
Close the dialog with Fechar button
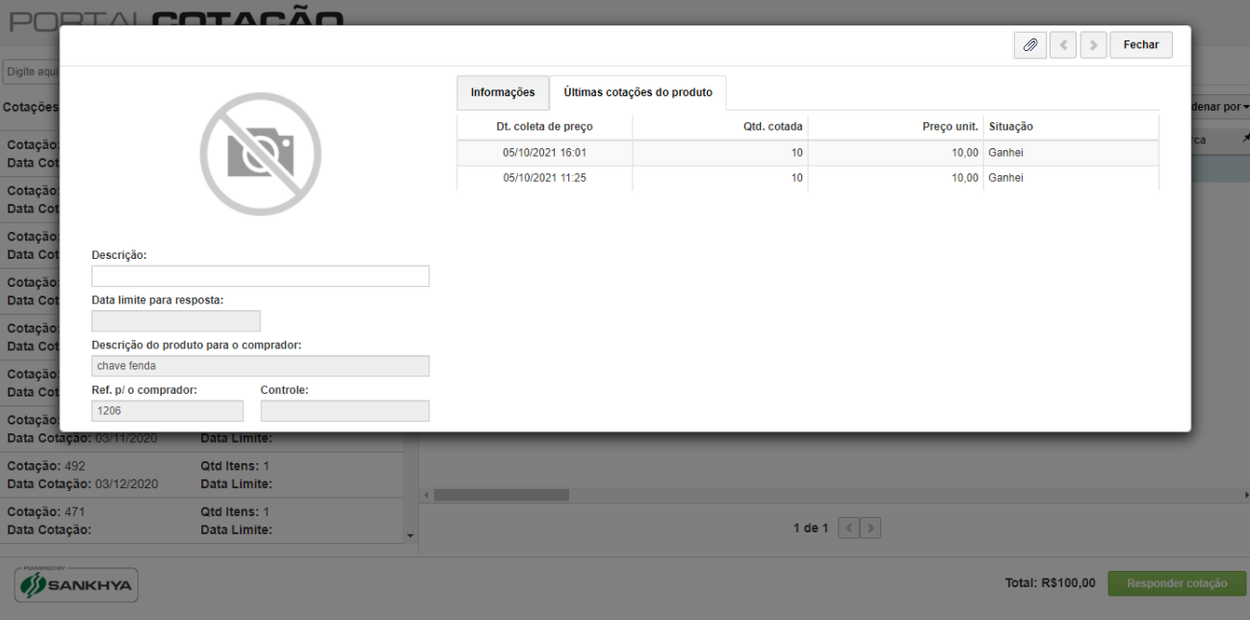[x=1141, y=45]
